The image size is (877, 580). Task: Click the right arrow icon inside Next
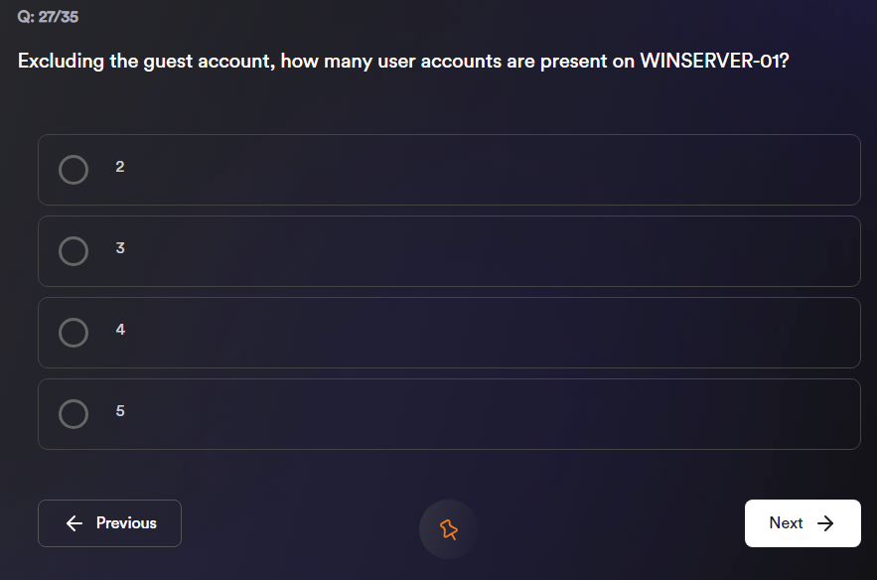pyautogui.click(x=825, y=523)
